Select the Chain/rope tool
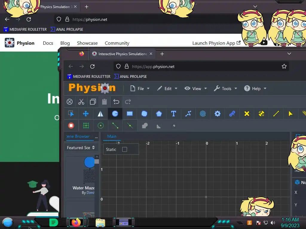This screenshot has width=306, height=229. point(232,114)
